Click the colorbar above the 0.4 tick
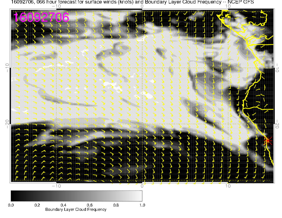 [x=63, y=196]
